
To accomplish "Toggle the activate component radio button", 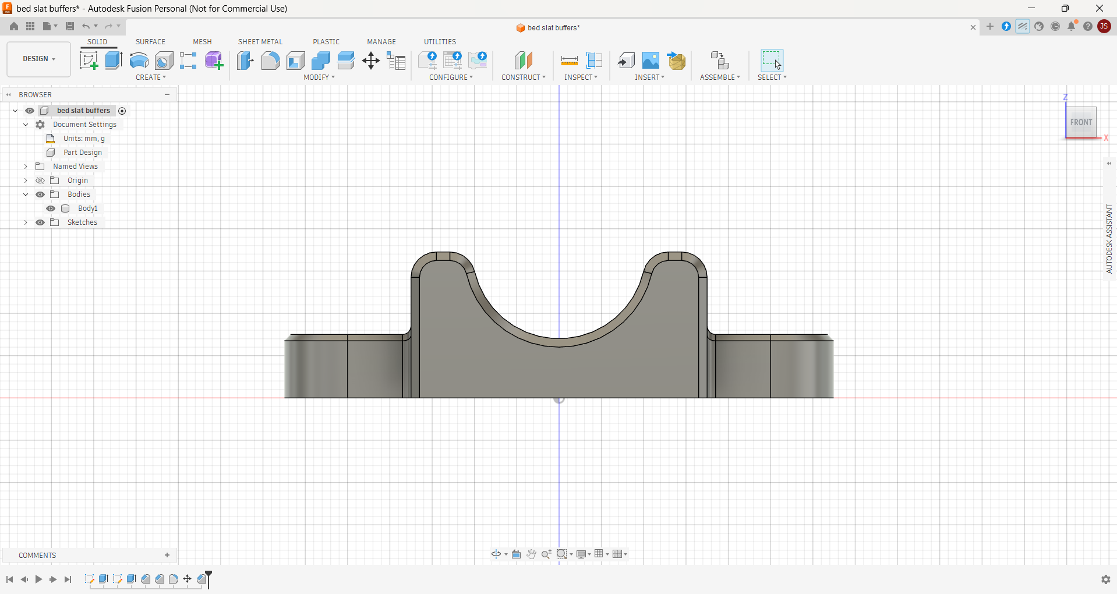I will (x=122, y=111).
